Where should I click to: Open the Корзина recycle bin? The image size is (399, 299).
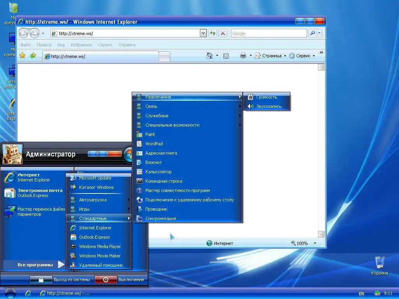(380, 266)
